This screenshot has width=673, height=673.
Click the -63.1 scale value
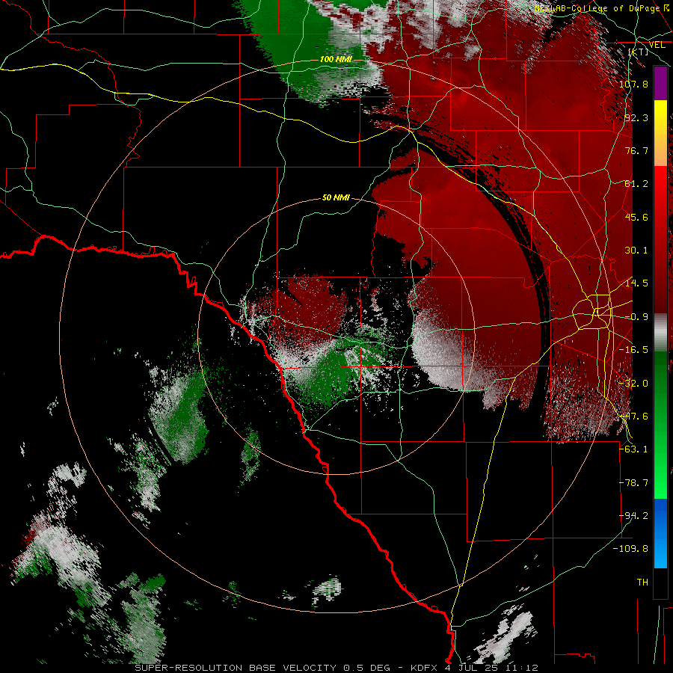coord(633,449)
